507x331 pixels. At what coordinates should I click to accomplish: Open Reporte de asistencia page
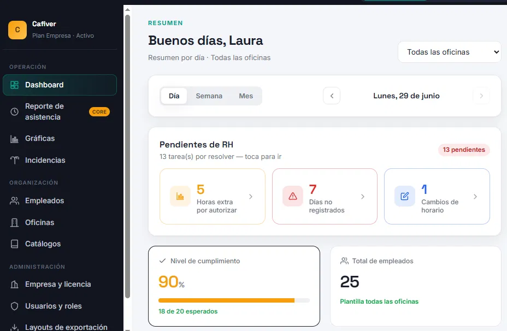coord(60,112)
